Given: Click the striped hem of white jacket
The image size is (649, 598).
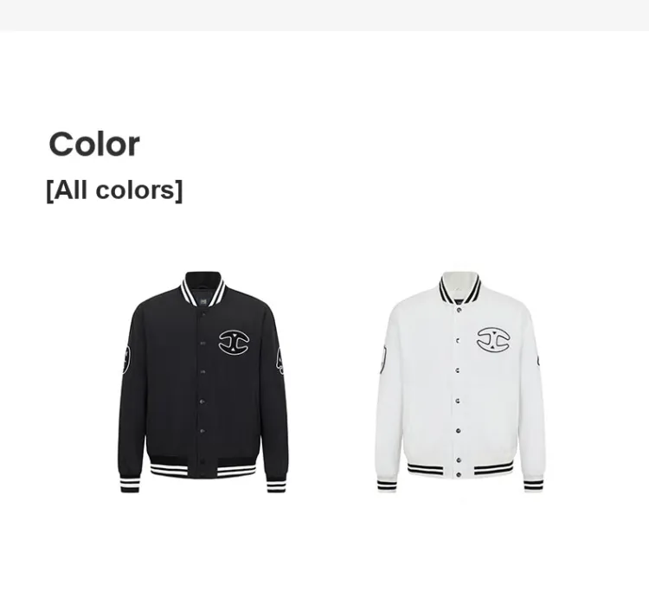Looking at the screenshot, I should point(460,468).
